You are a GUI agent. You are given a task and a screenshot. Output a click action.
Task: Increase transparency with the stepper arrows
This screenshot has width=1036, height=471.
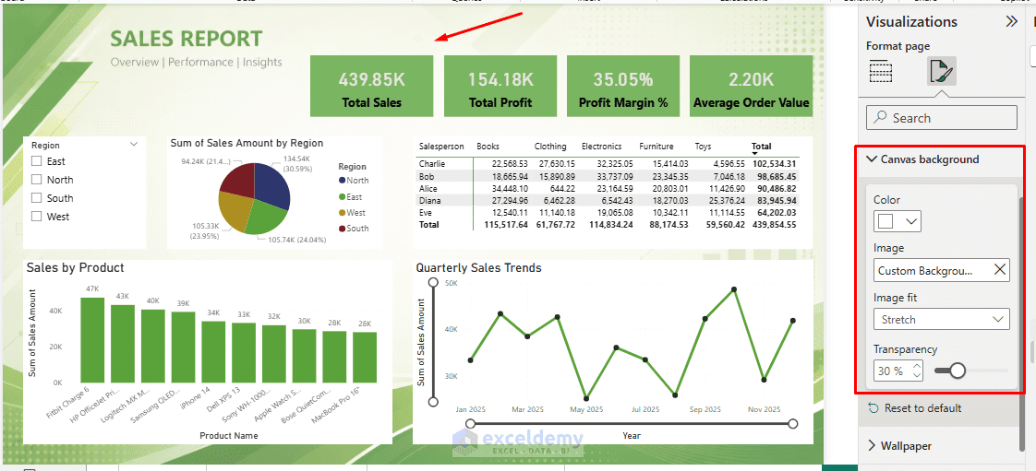pyautogui.click(x=916, y=367)
